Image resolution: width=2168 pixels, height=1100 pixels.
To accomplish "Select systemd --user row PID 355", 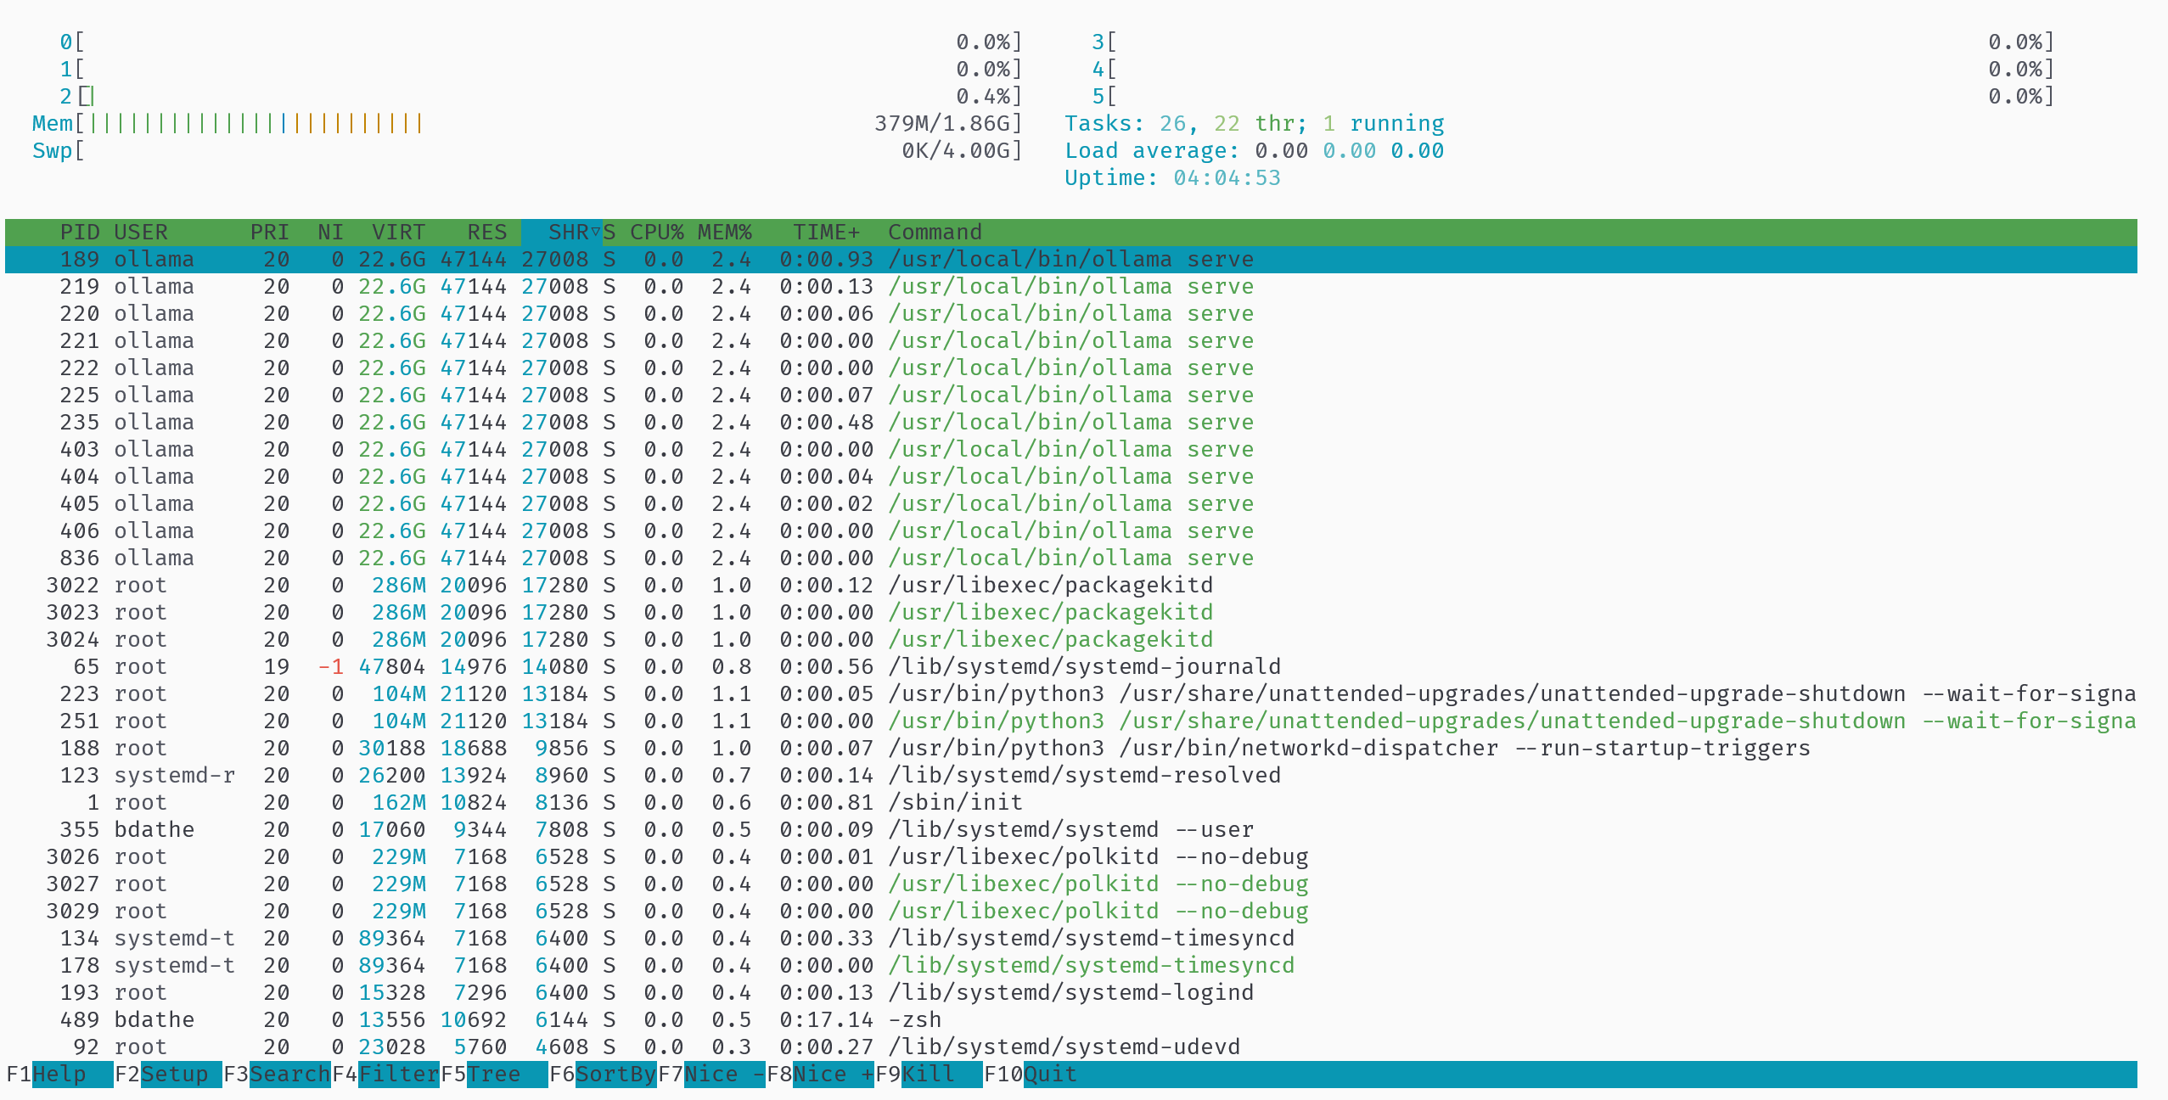I will pos(1071,829).
